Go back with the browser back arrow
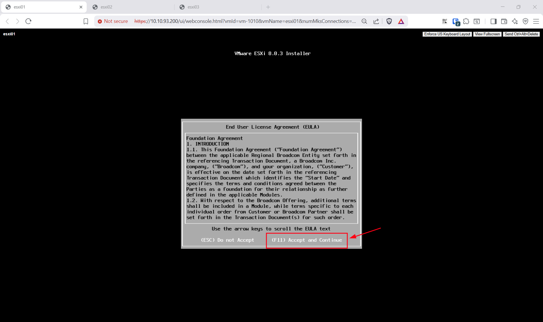This screenshot has height=322, width=543. tap(8, 21)
